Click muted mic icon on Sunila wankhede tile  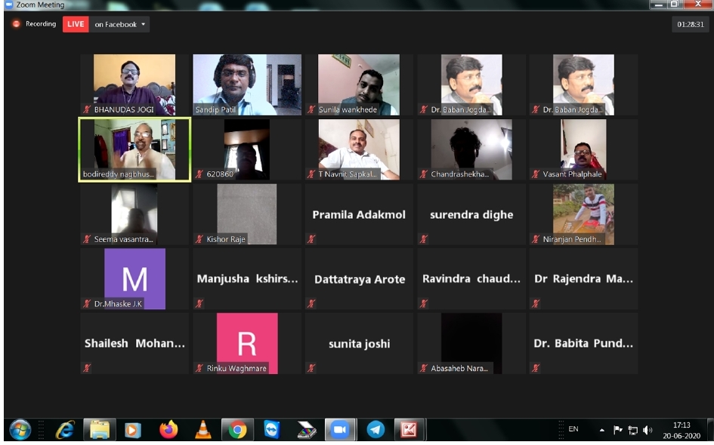click(311, 110)
